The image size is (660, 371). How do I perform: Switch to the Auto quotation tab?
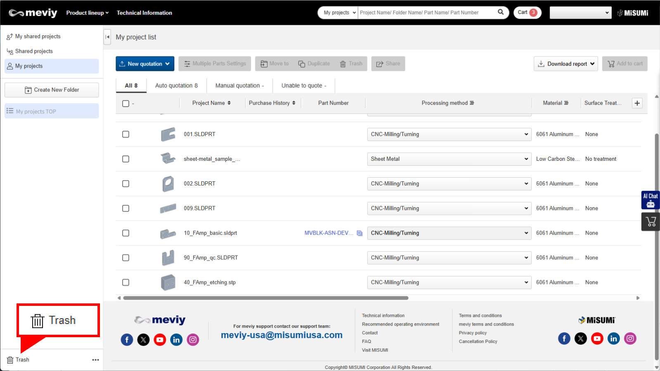click(x=176, y=86)
